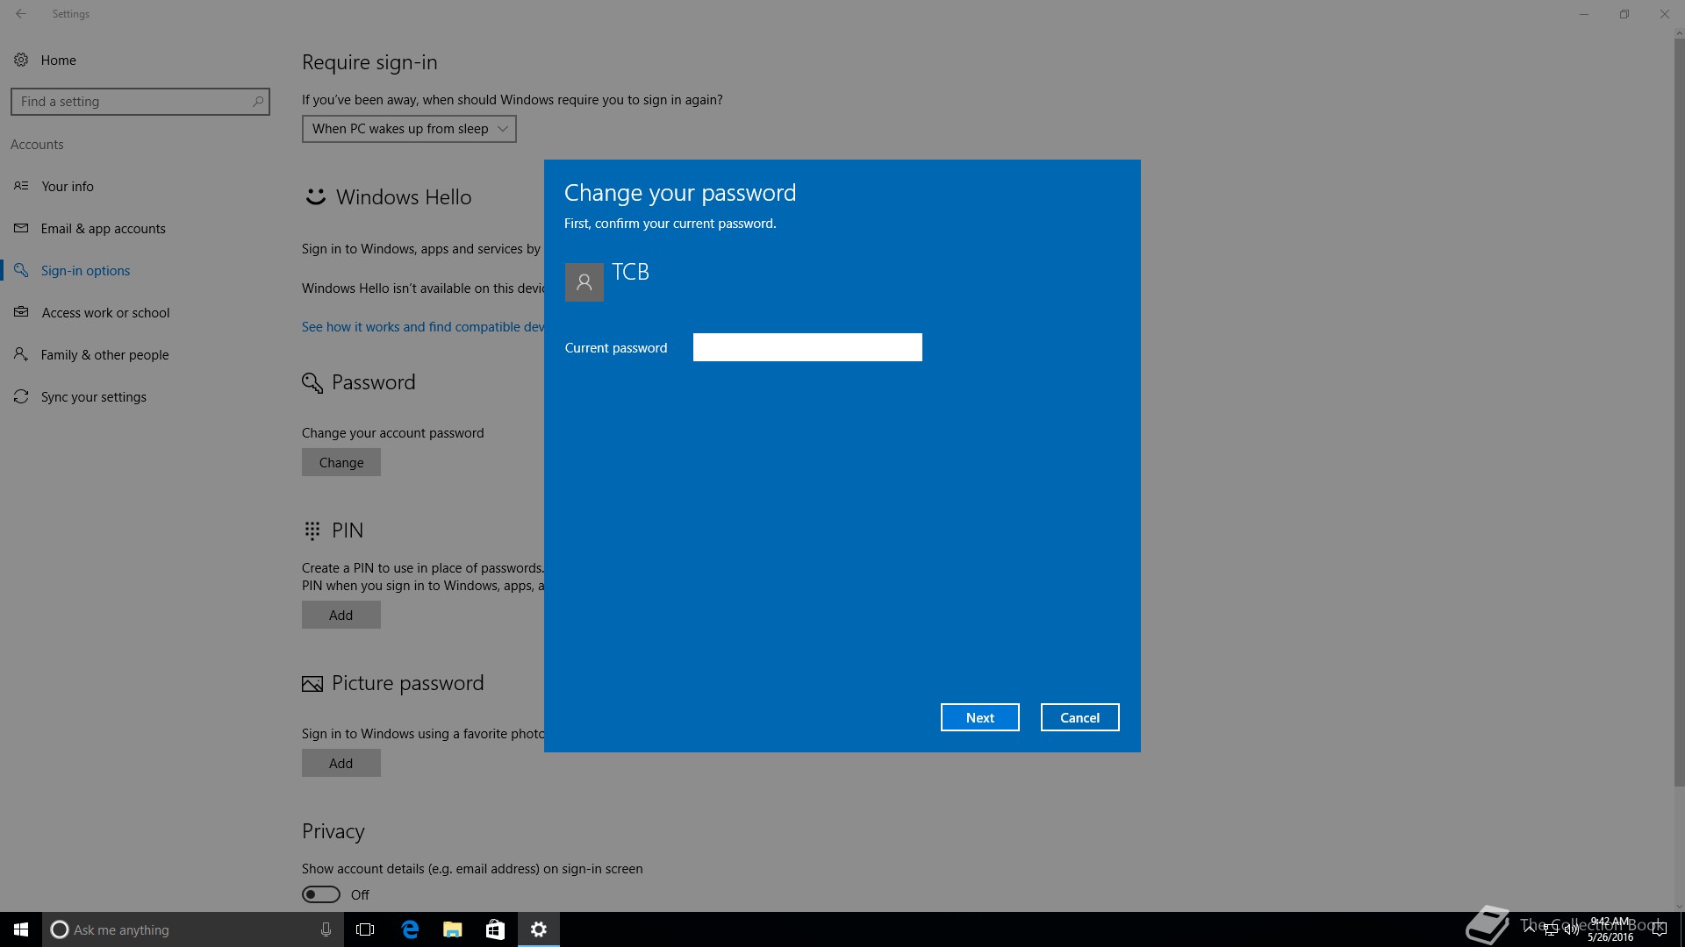This screenshot has height=947, width=1685.
Task: Click the search magnifier in Find a setting
Action: point(257,102)
